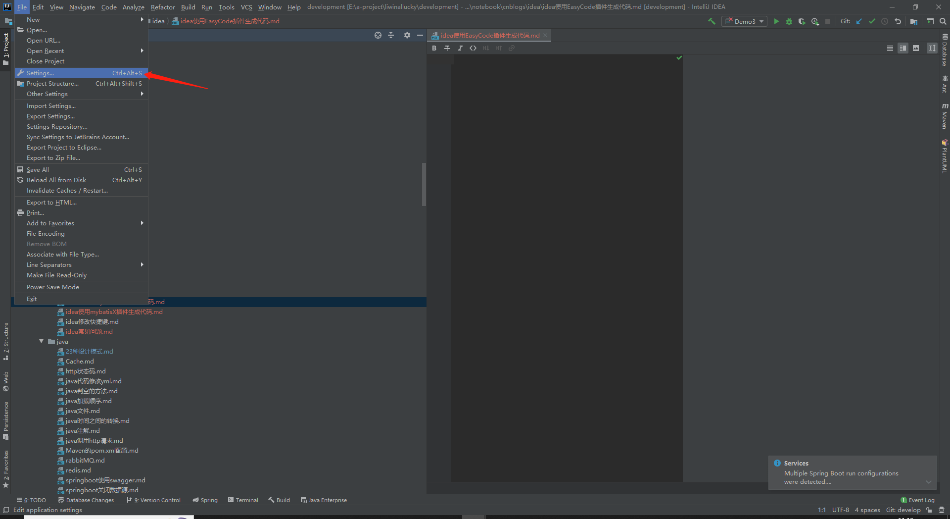950x519 pixels.
Task: Hide the Project tool window
Action: tap(420, 35)
